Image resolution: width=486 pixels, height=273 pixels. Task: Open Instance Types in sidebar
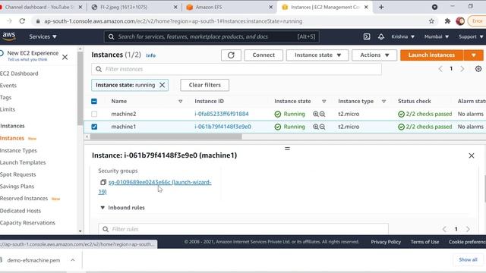coord(18,150)
